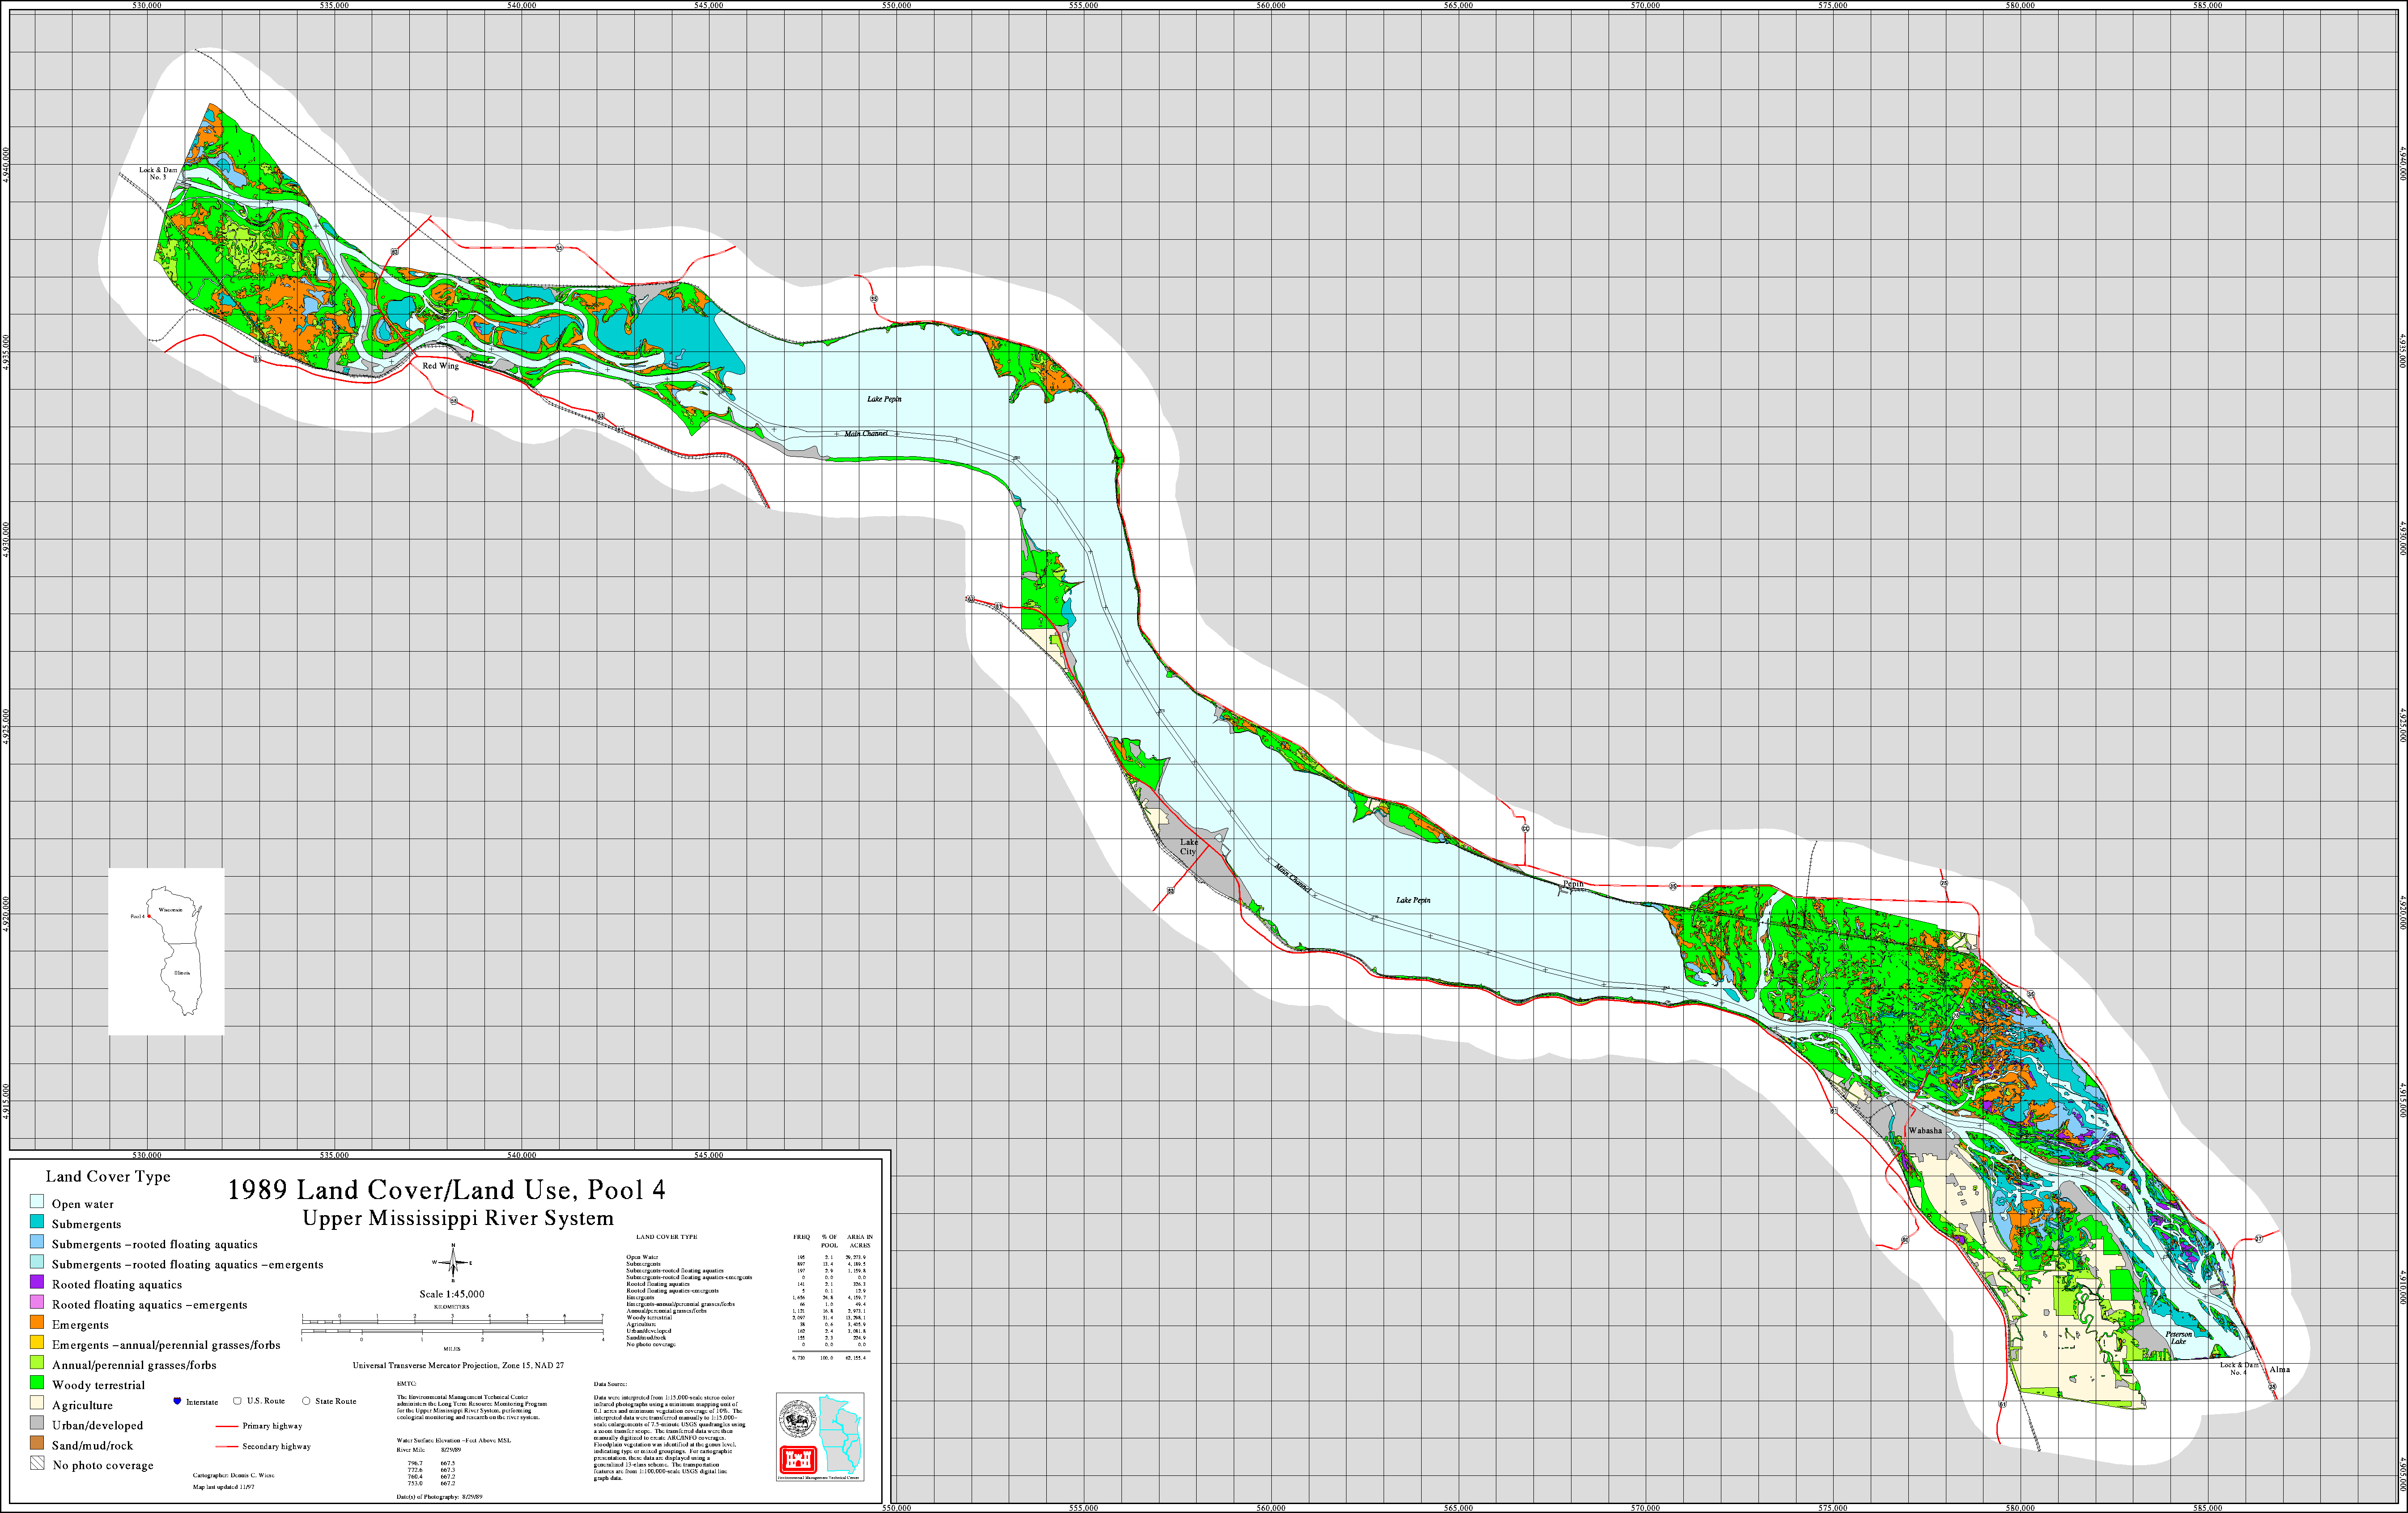Screen dimensions: 2408x1513
Task: Click the Peterson Lake label
Action: pyautogui.click(x=2178, y=1338)
